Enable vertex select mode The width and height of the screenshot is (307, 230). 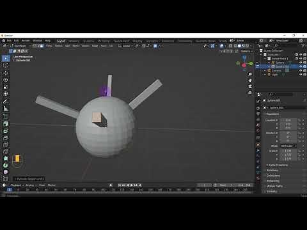click(34, 46)
